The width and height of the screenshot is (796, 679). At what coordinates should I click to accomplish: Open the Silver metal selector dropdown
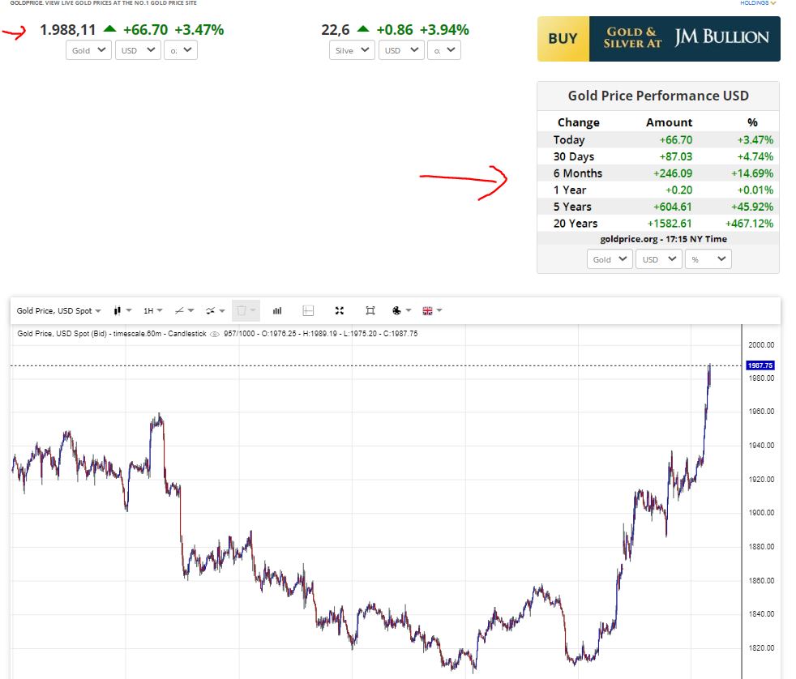(352, 50)
